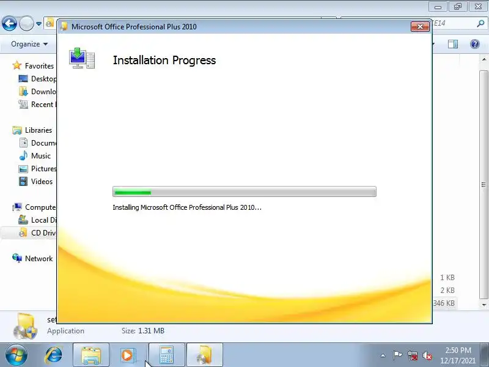Open the Organize menu in Explorer

pyautogui.click(x=29, y=44)
